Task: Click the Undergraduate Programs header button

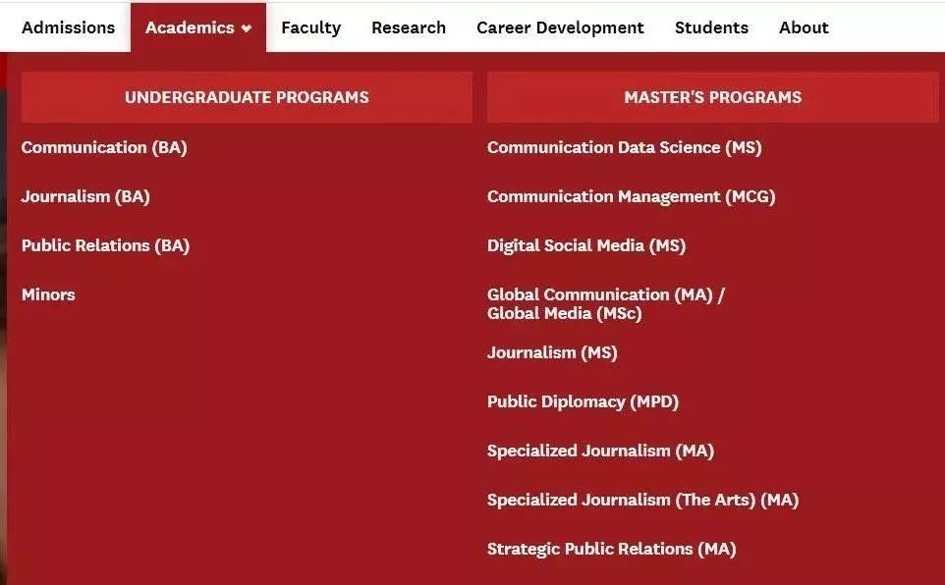Action: [x=247, y=97]
